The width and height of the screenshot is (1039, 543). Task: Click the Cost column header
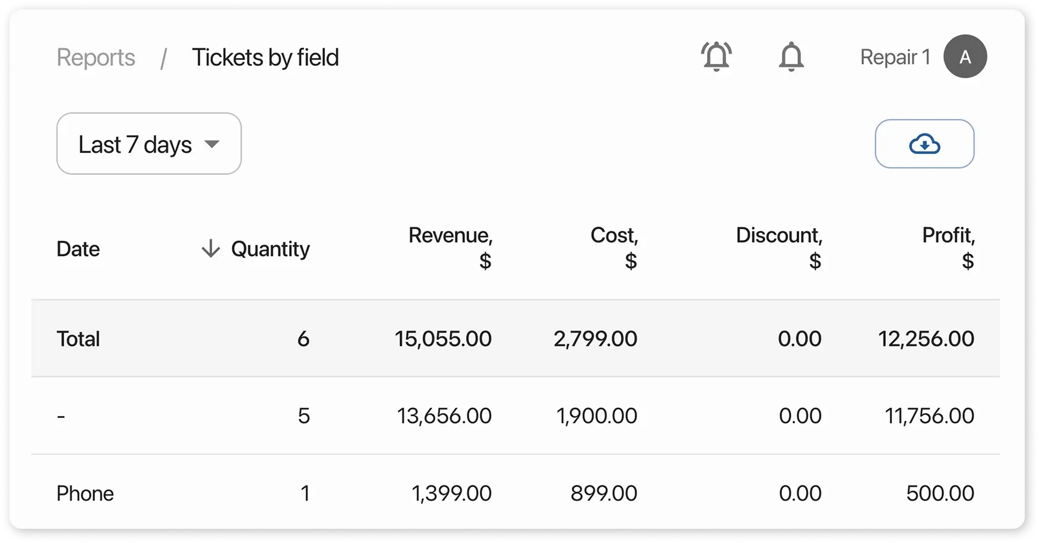click(614, 247)
